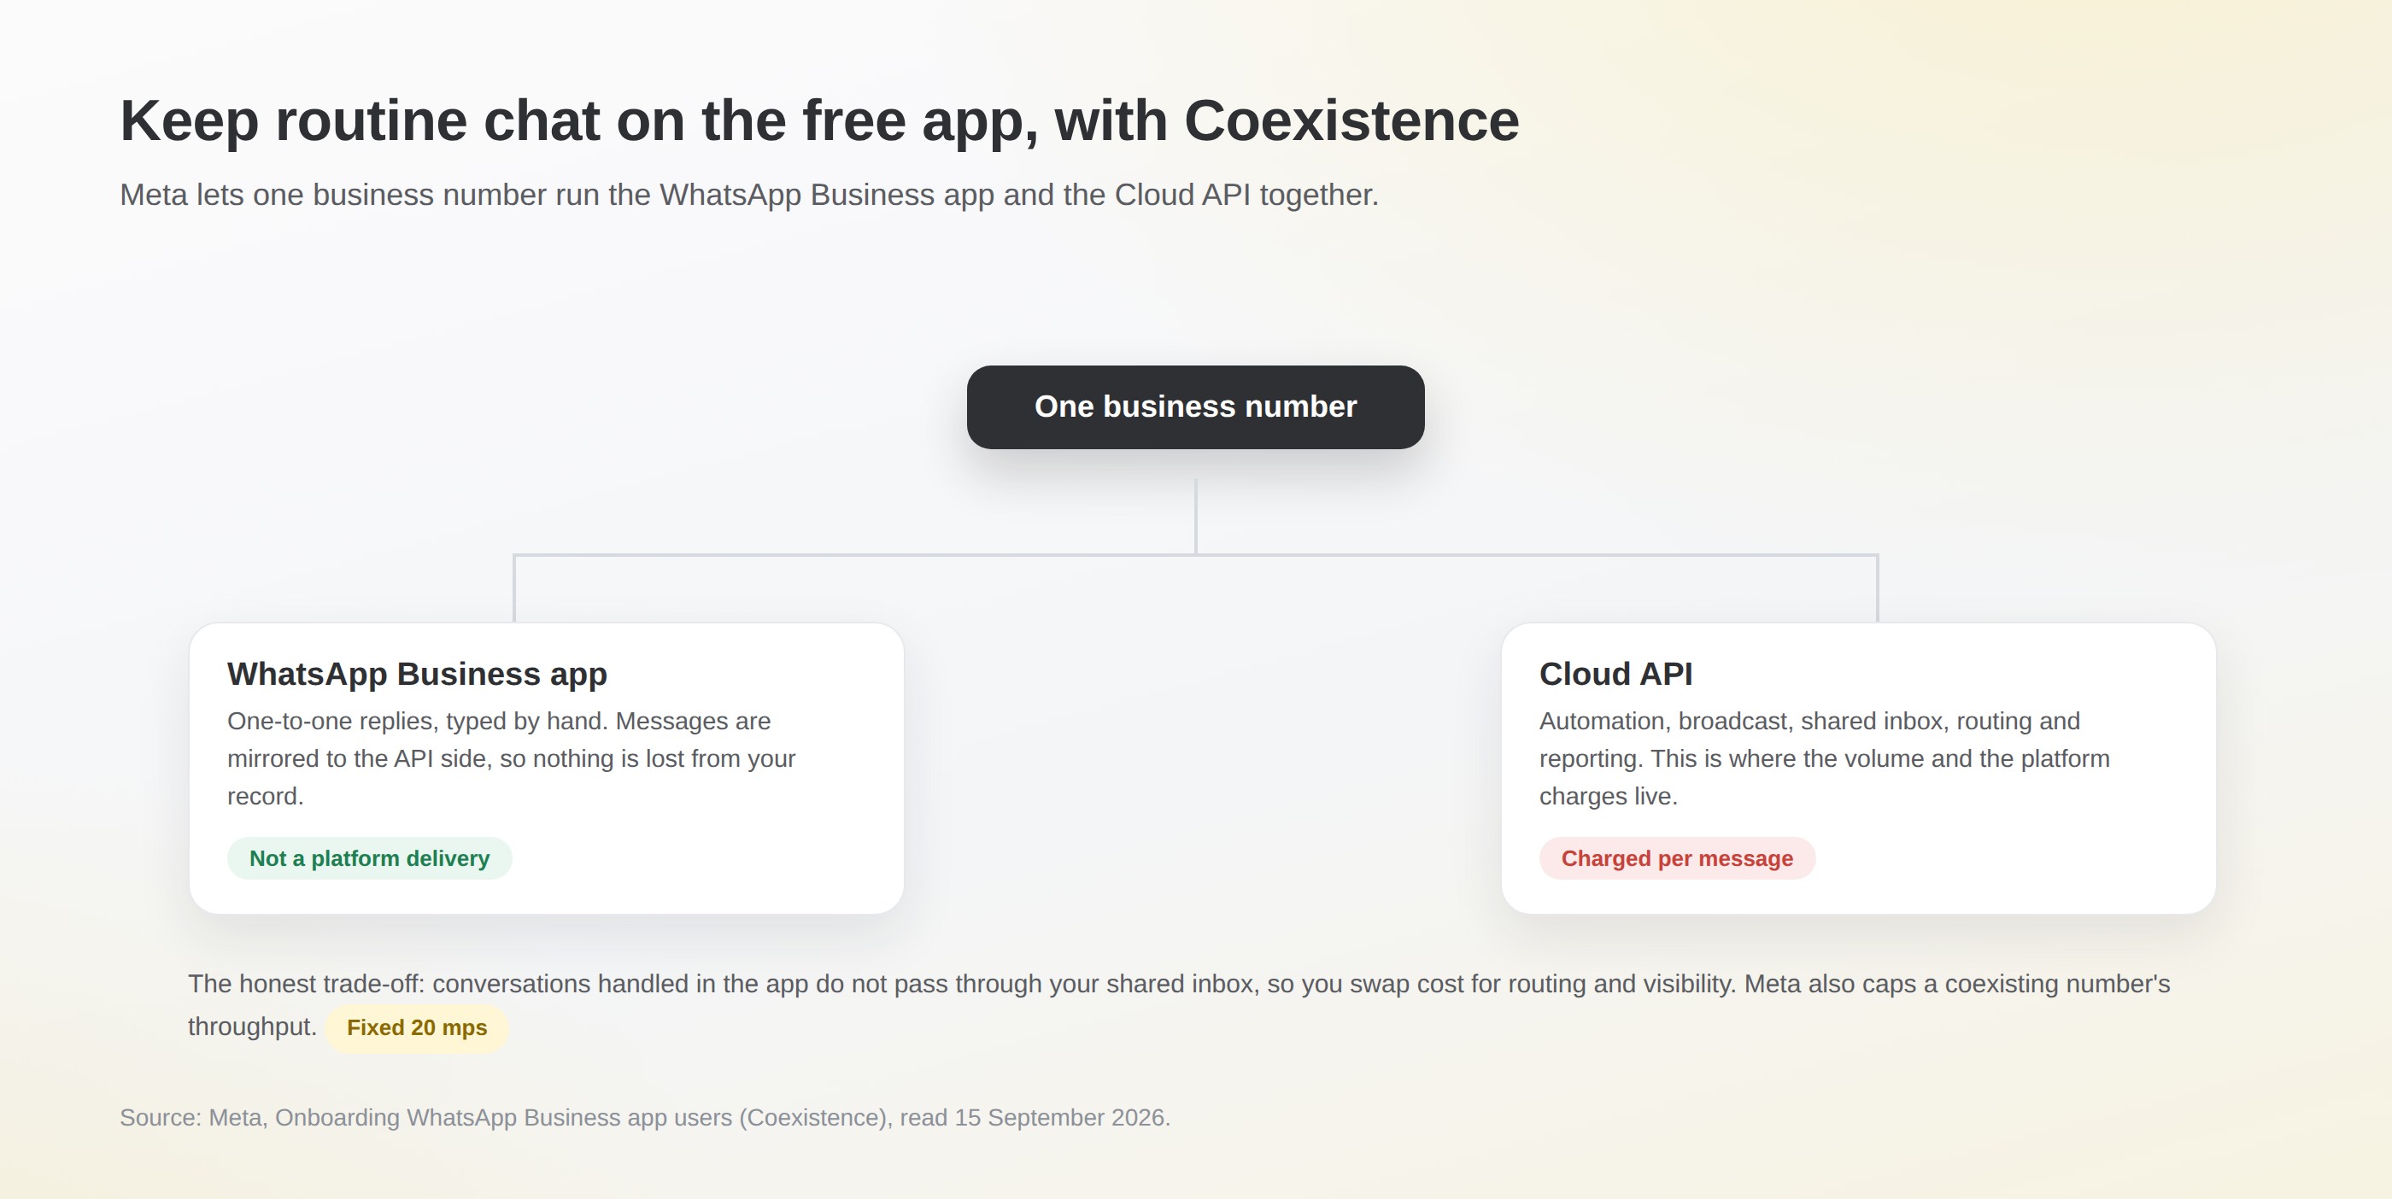Select the 'Not a platform delivery' badge
Image resolution: width=2392 pixels, height=1199 pixels.
(x=370, y=858)
